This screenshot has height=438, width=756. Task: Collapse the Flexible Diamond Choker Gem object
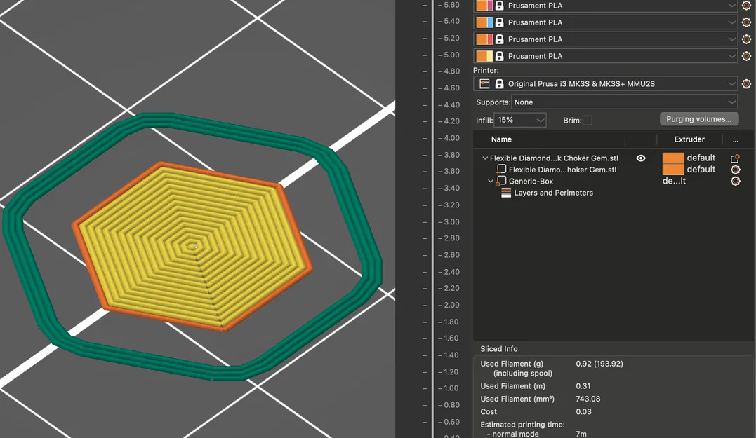(x=485, y=158)
